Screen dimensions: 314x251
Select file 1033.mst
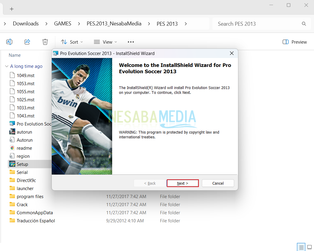[26, 108]
